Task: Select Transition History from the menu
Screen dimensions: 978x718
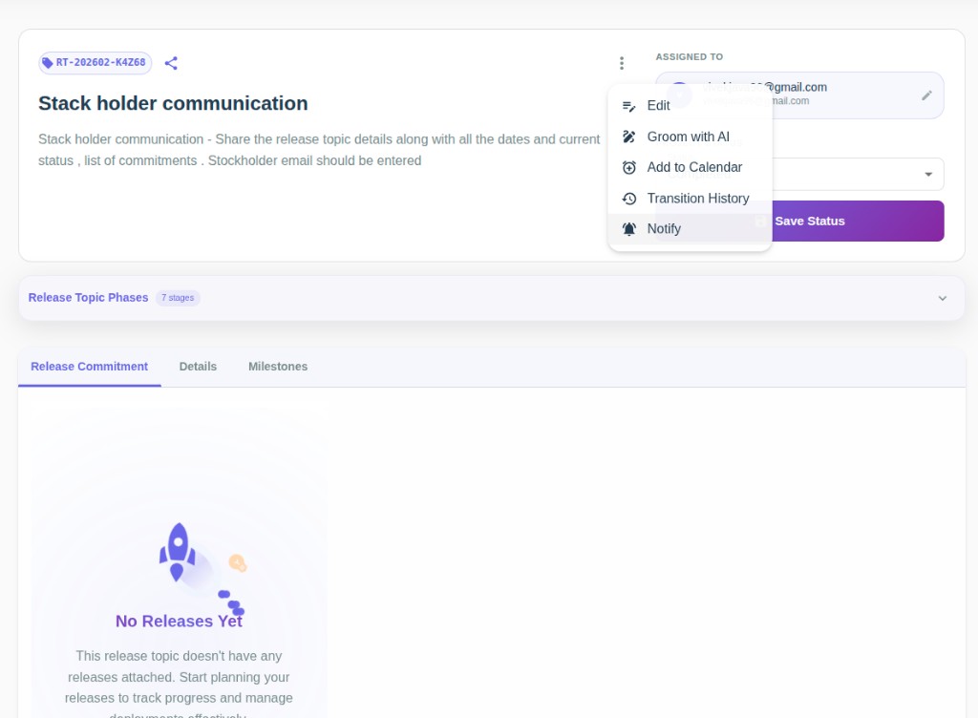Action: pos(698,198)
